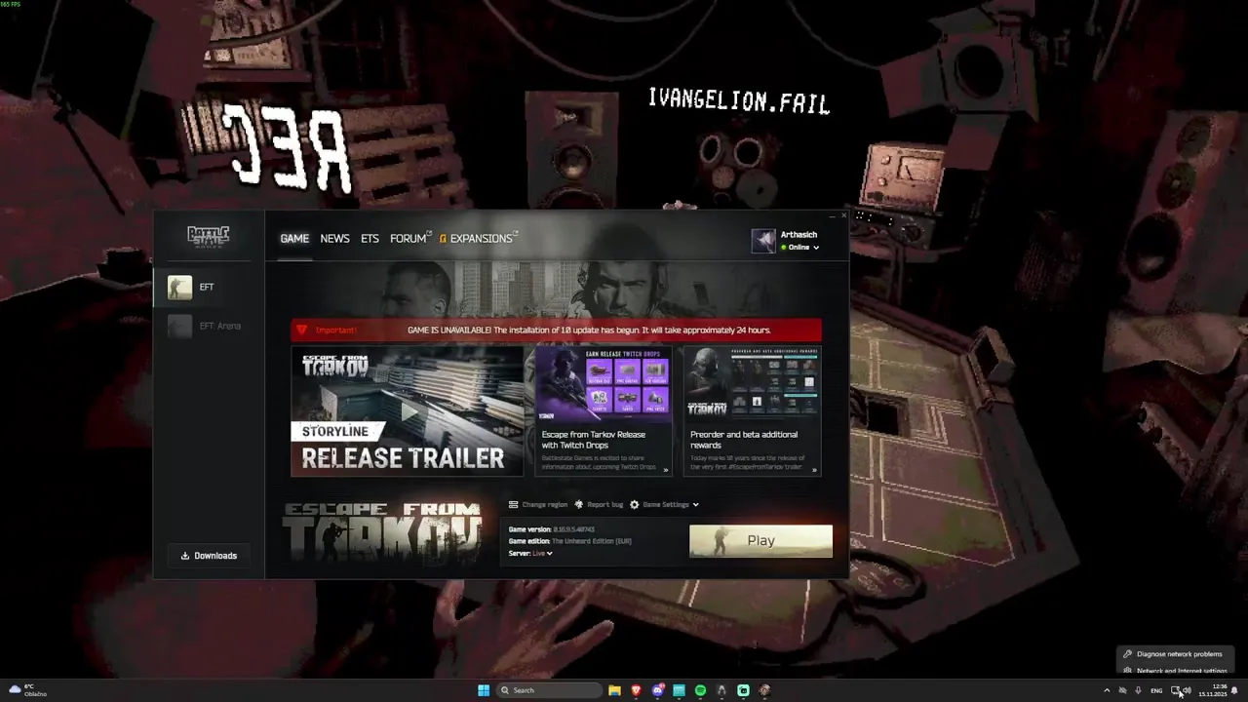Viewport: 1248px width, 702px height.
Task: Open the cyan window app on taskbar
Action: [679, 690]
